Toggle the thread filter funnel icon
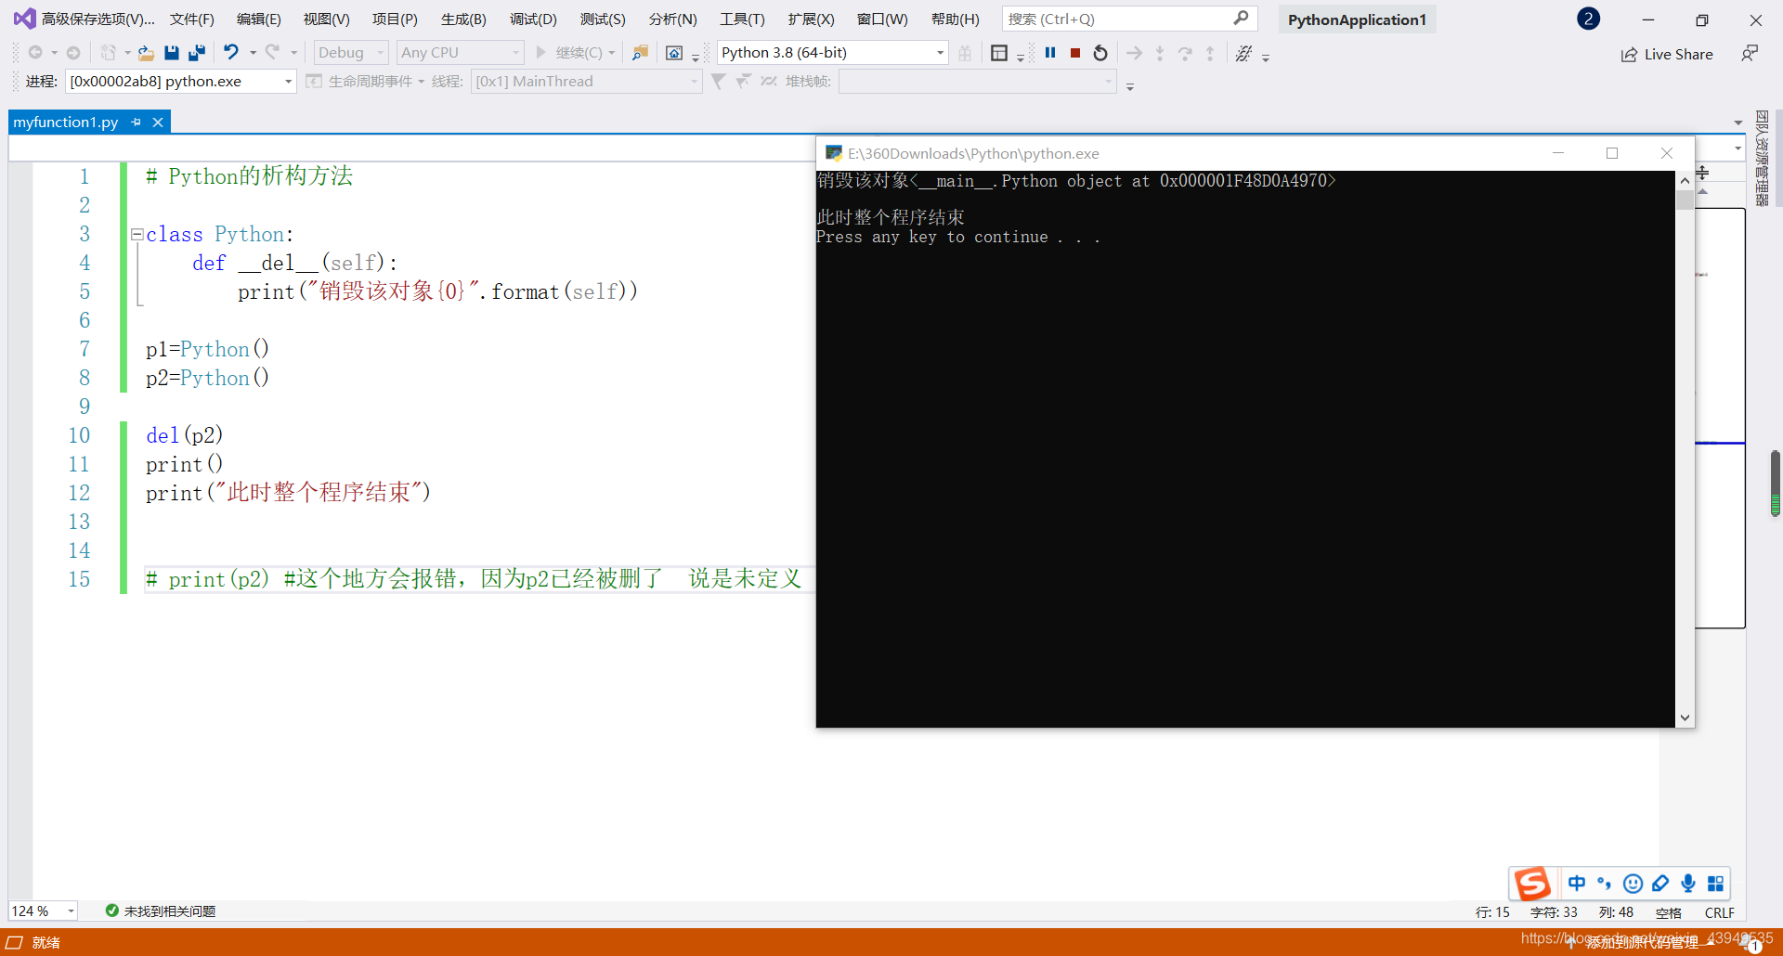The image size is (1783, 956). click(718, 82)
